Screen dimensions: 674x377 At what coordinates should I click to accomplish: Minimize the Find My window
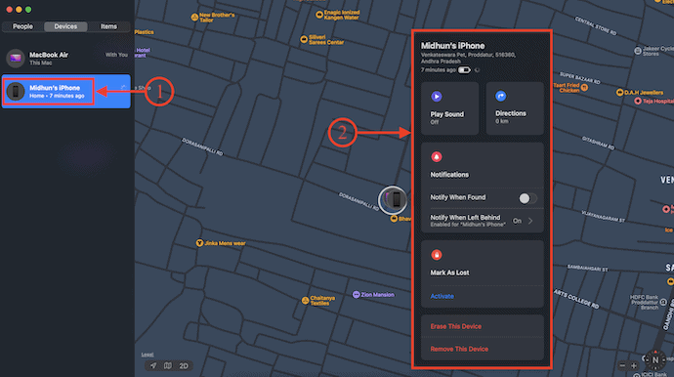point(19,10)
